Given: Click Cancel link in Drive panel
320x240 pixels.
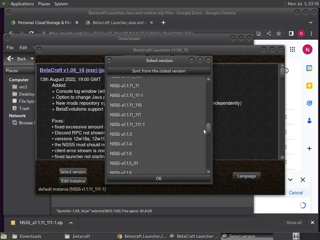Looking at the screenshot, I should coord(296,192).
